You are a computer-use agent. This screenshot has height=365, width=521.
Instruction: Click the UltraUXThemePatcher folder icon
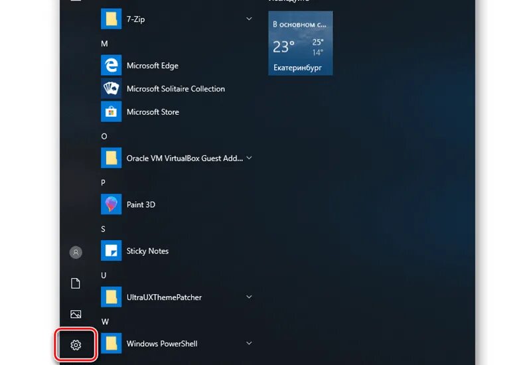(111, 297)
